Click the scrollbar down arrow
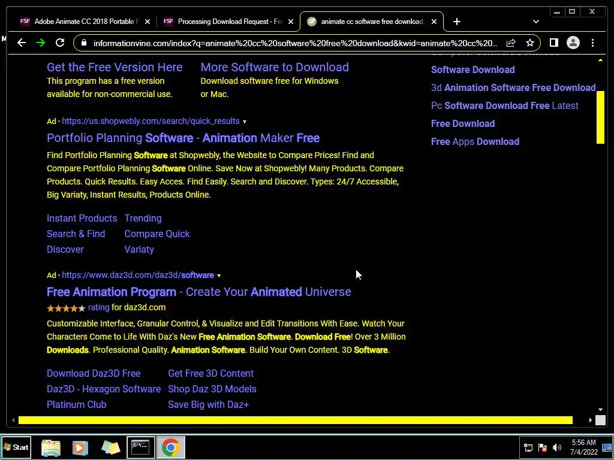The image size is (614, 460). pyautogui.click(x=600, y=410)
